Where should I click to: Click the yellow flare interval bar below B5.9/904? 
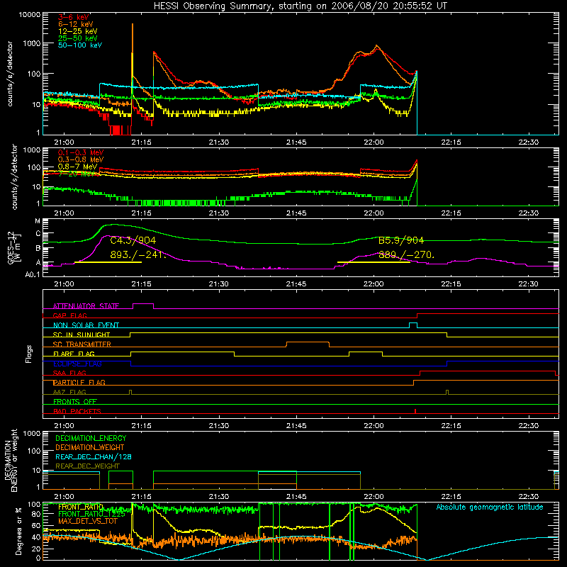tap(374, 262)
